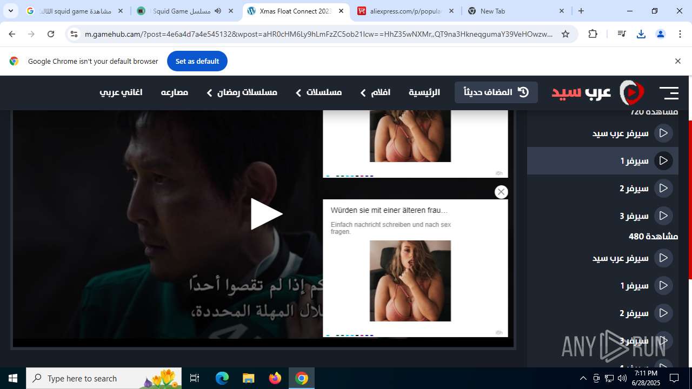
Task: Expand the افلام movies menu
Action: pos(375,92)
